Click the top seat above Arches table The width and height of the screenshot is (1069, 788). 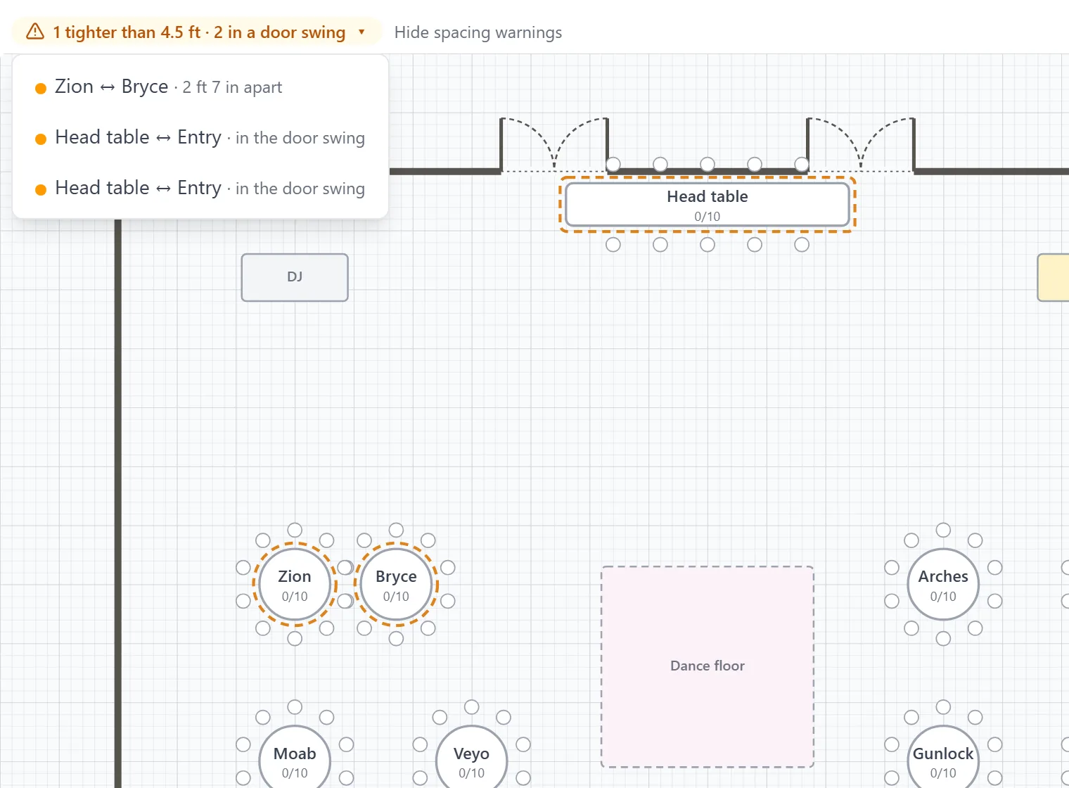[x=943, y=530]
